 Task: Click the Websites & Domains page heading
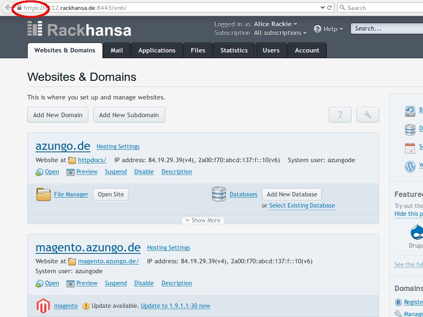pos(82,77)
